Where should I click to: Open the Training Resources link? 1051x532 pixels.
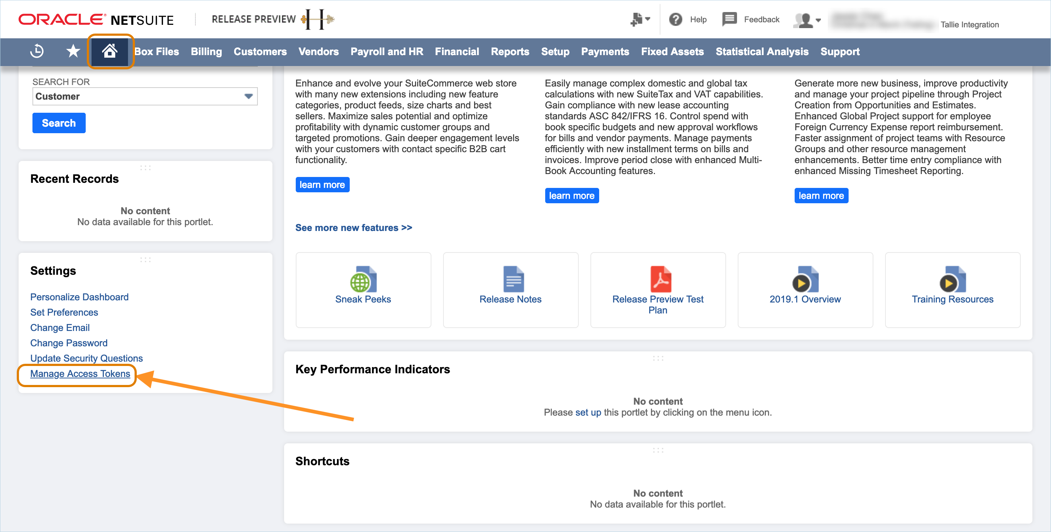pos(952,299)
